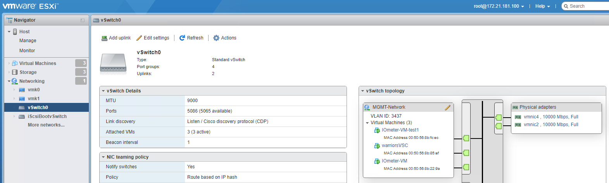Click the iScsiBootvSwitch switch icon
Screen dimensions: 609x183
[22, 116]
